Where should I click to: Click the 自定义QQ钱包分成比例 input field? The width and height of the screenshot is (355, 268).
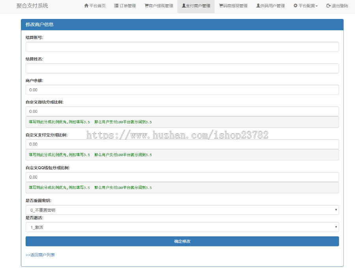tap(182, 177)
